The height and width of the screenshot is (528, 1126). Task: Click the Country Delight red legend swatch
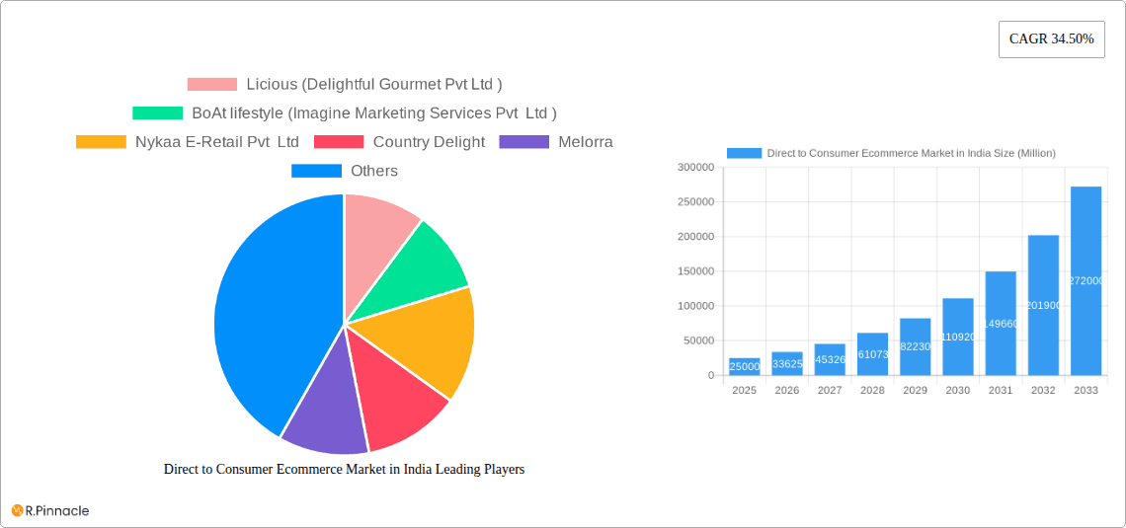(339, 142)
